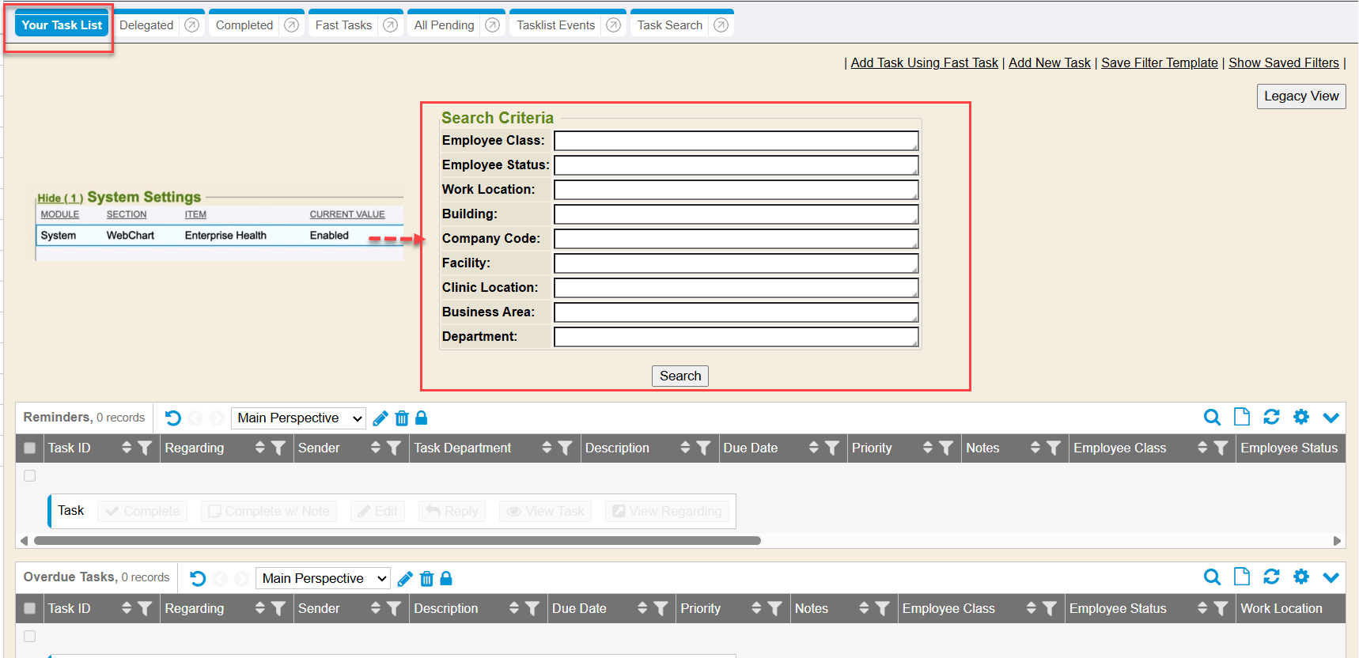The image size is (1359, 658).
Task: Filter the Due Date column in Reminders
Action: [832, 448]
